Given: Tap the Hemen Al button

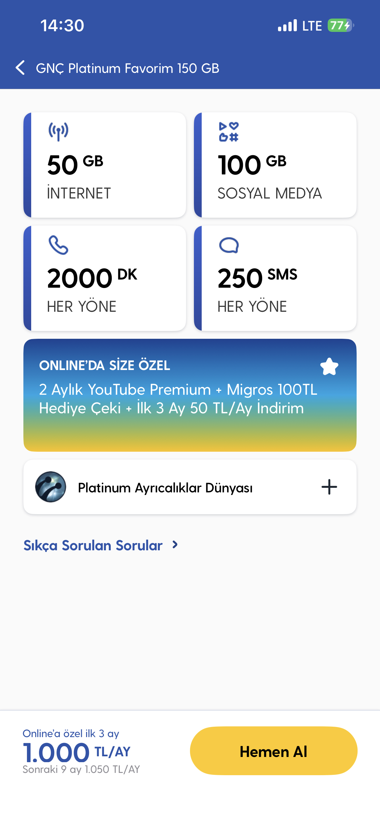Looking at the screenshot, I should 273,750.
